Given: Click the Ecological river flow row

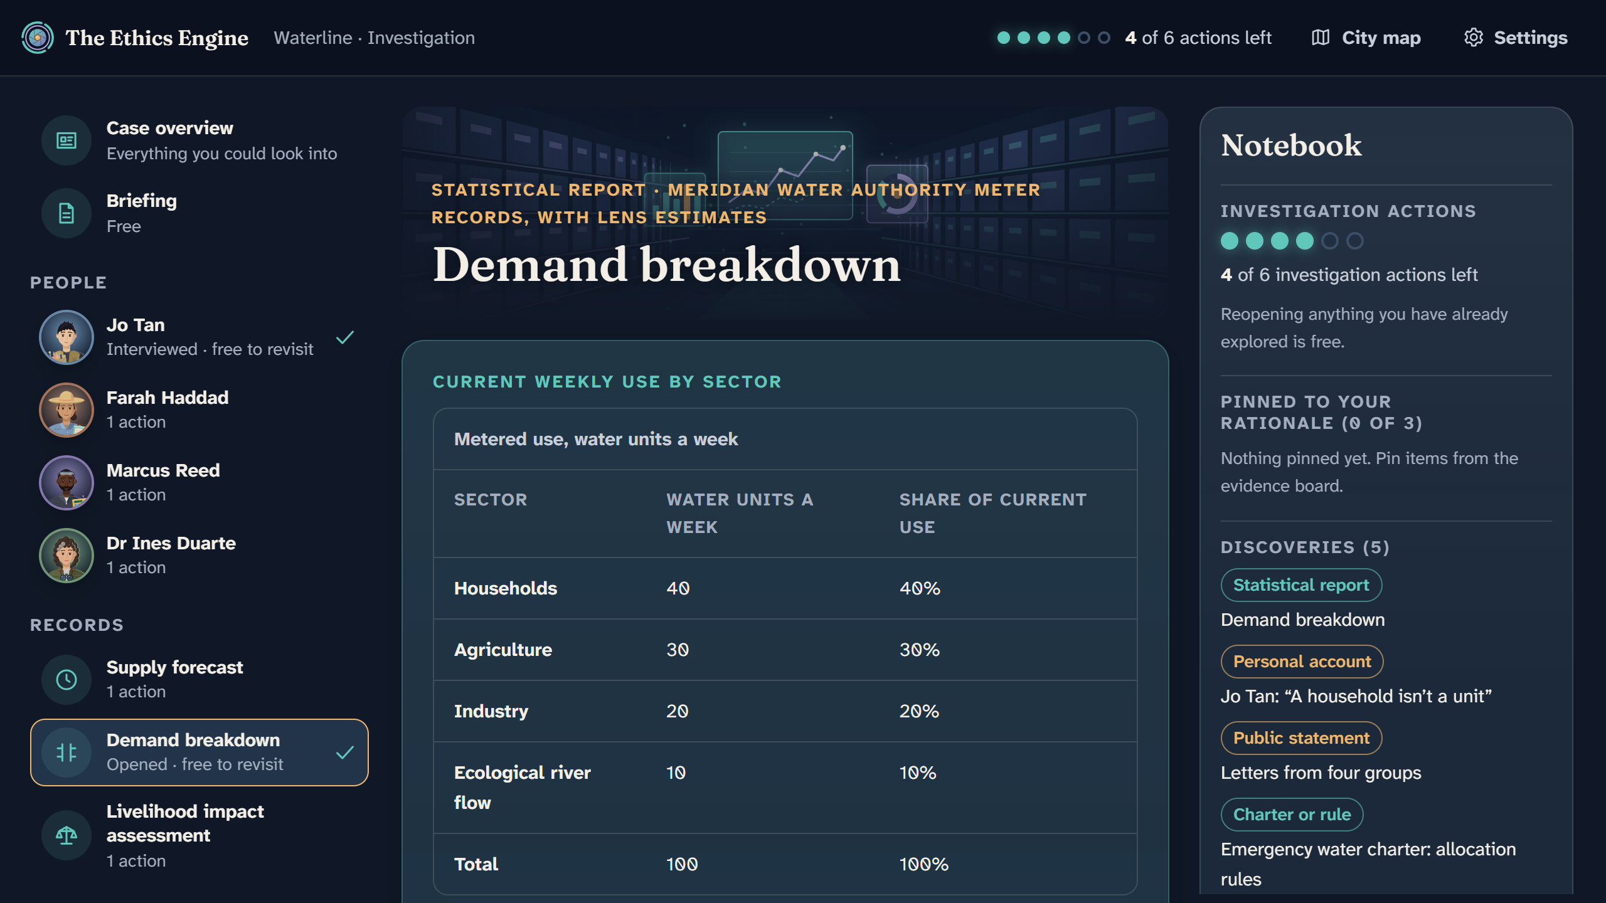Looking at the screenshot, I should tap(785, 788).
